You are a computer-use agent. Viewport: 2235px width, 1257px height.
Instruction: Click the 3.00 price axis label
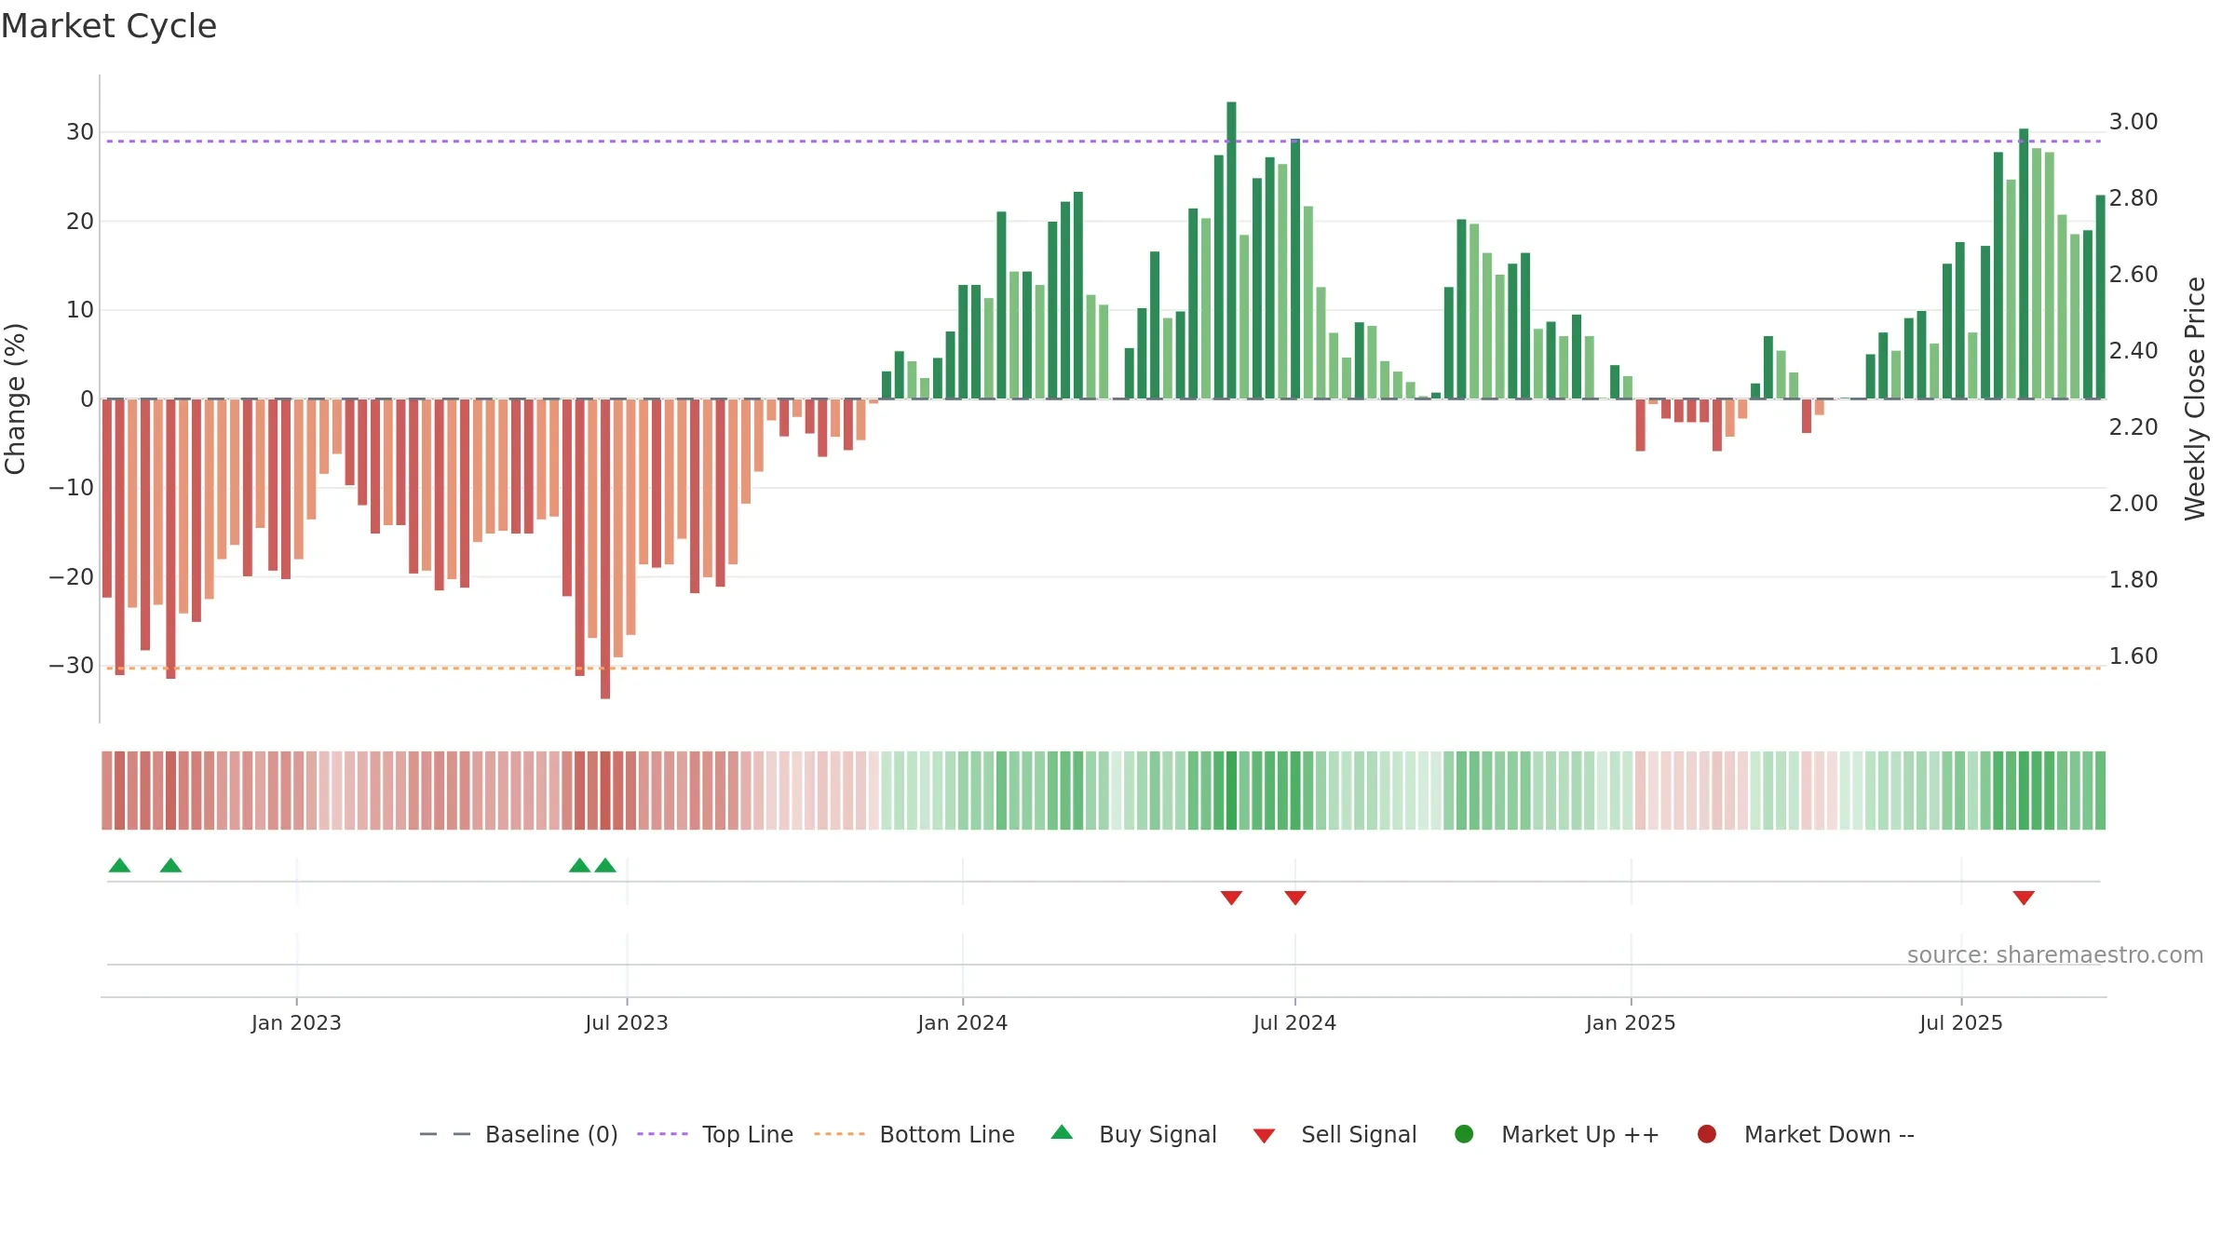2133,122
